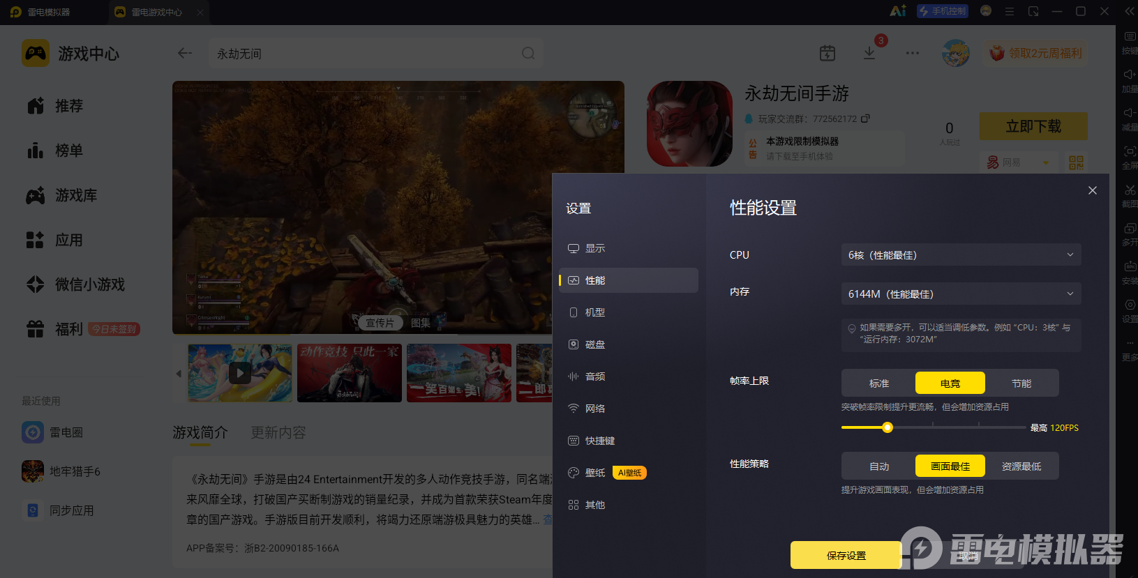
Task: Open the cartoon profile avatar in header
Action: 956,53
